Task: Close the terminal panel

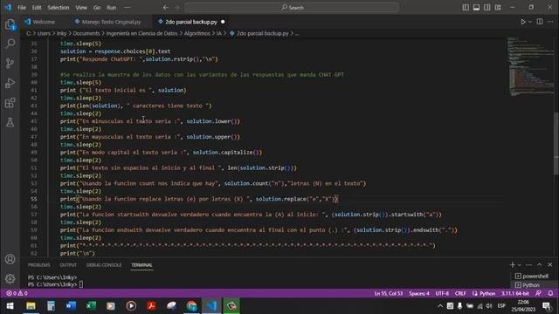Action: (550, 265)
